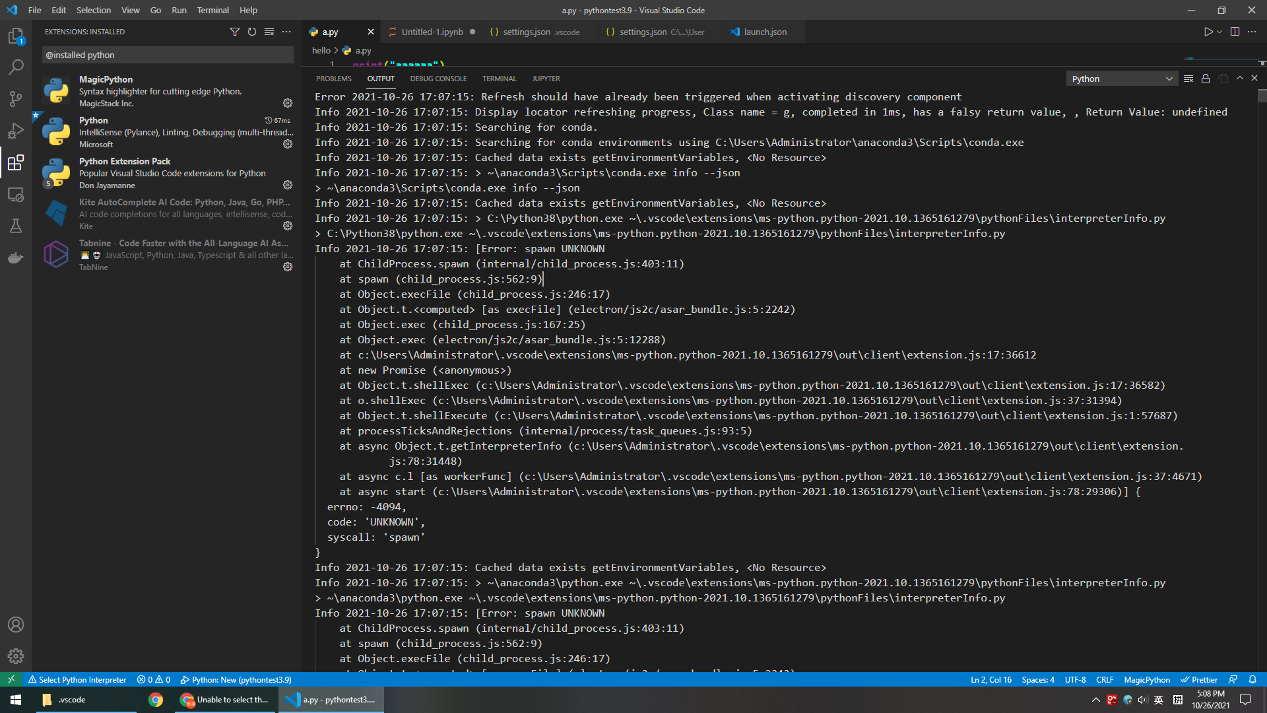
Task: Open the Manage gear in activity bar
Action: 16,656
